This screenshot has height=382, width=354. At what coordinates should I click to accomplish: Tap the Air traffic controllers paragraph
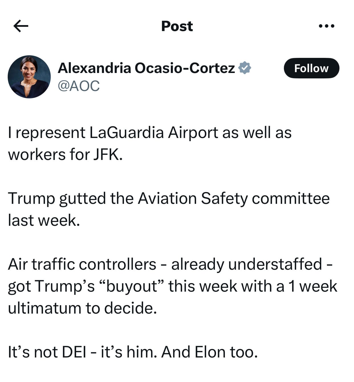click(173, 286)
